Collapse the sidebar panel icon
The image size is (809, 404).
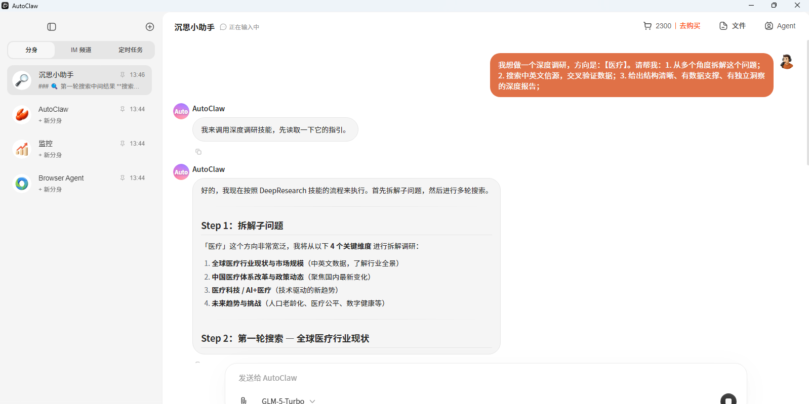click(x=52, y=27)
